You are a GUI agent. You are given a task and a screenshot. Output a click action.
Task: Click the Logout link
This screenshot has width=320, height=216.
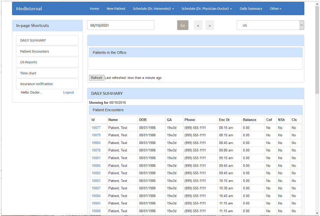(68, 92)
